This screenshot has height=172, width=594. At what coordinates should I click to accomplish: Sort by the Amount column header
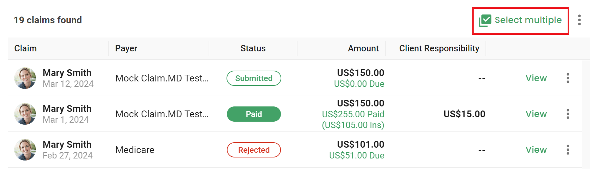click(x=363, y=48)
